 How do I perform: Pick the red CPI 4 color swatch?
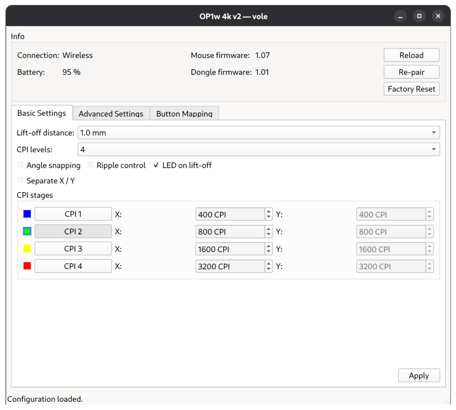27,266
